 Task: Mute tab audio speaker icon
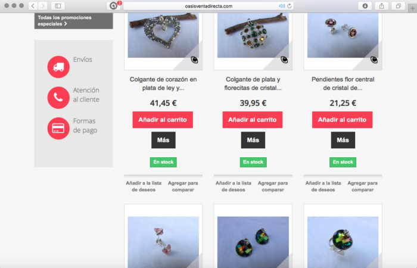point(282,6)
